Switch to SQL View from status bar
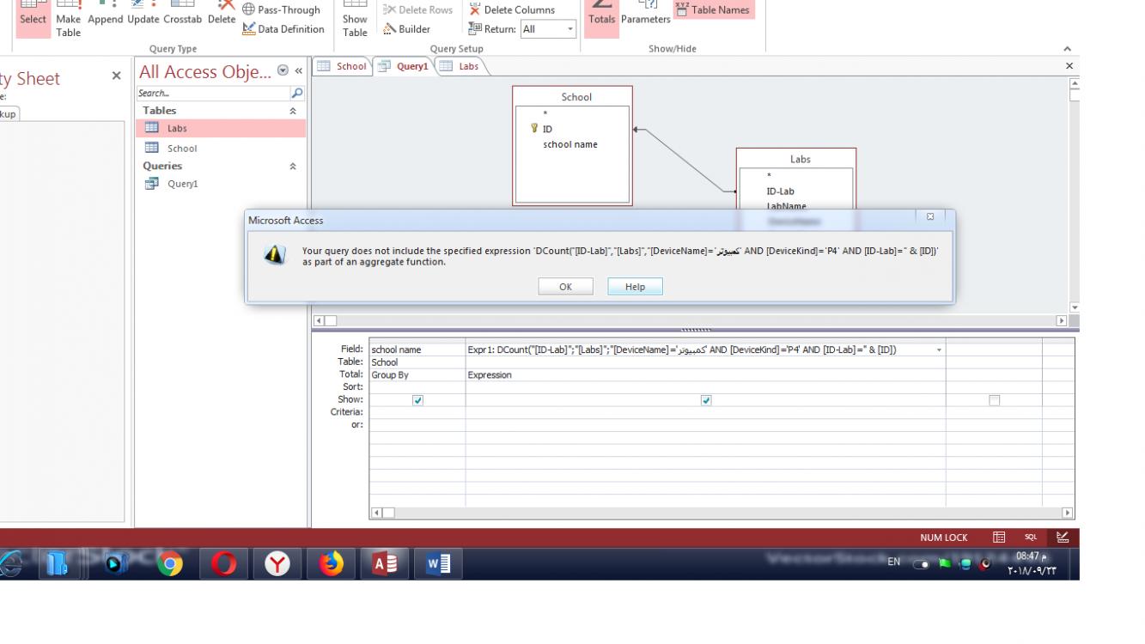1145x644 pixels. (x=1031, y=538)
